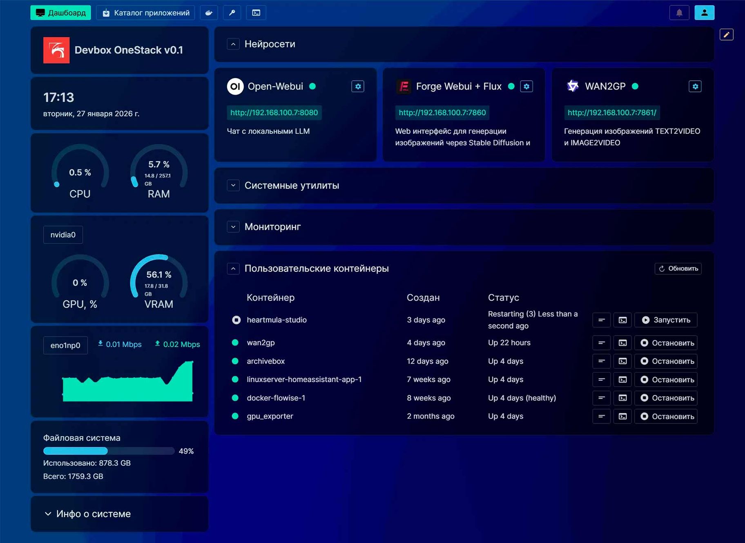
Task: Stop the wan2gp container
Action: click(666, 343)
